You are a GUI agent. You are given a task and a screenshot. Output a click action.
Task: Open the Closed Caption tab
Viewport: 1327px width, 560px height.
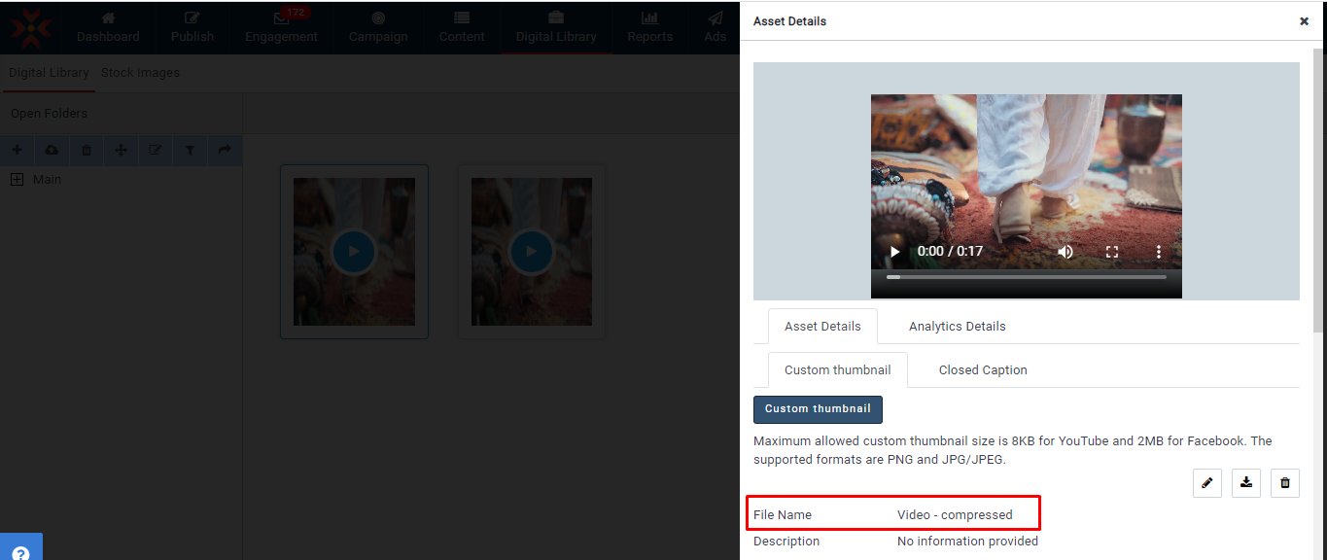coord(982,370)
